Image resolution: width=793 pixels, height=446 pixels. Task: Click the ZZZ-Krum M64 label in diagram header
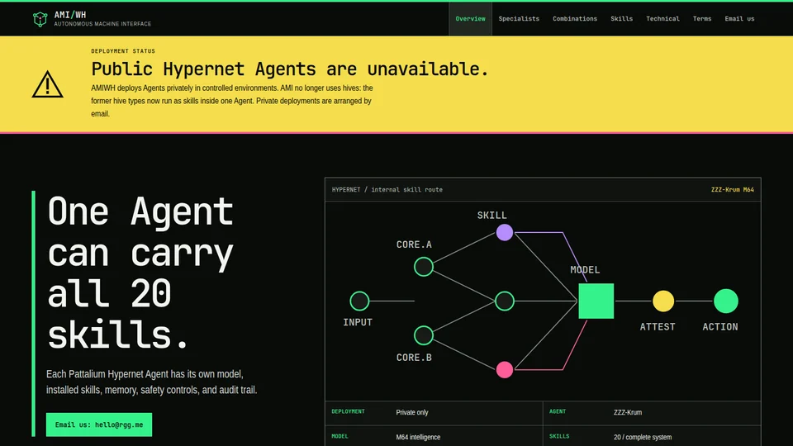[733, 190]
